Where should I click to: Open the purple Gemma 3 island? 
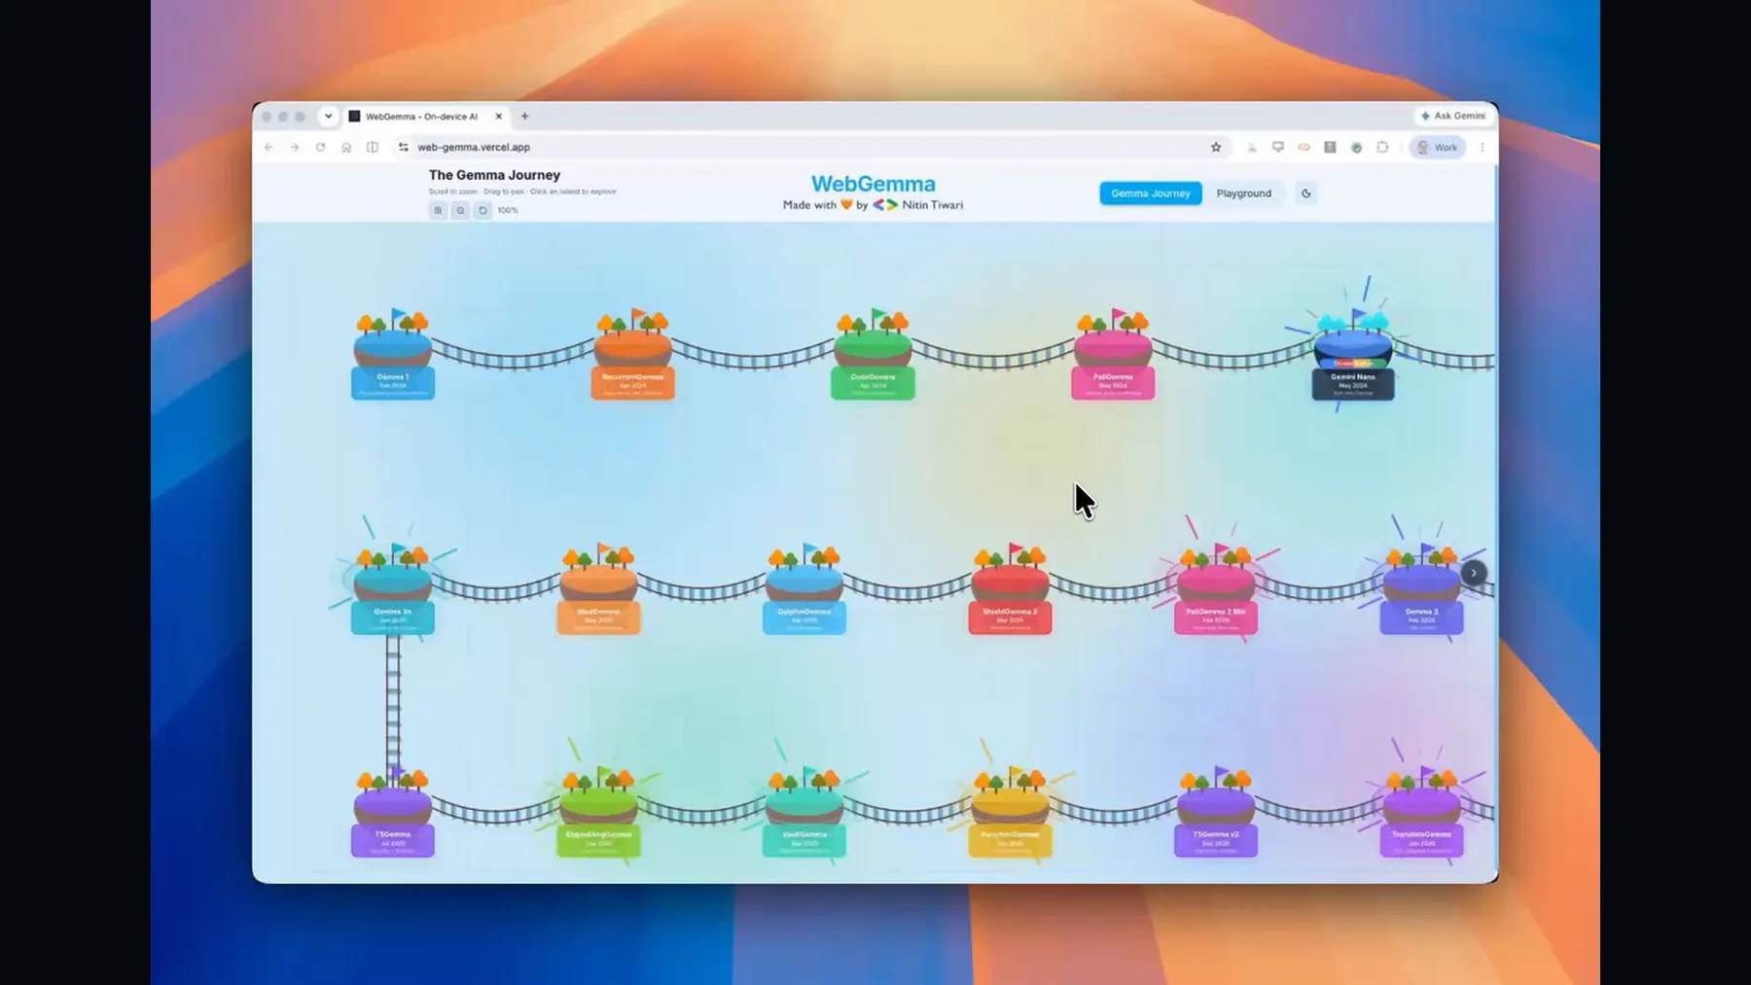(1421, 590)
